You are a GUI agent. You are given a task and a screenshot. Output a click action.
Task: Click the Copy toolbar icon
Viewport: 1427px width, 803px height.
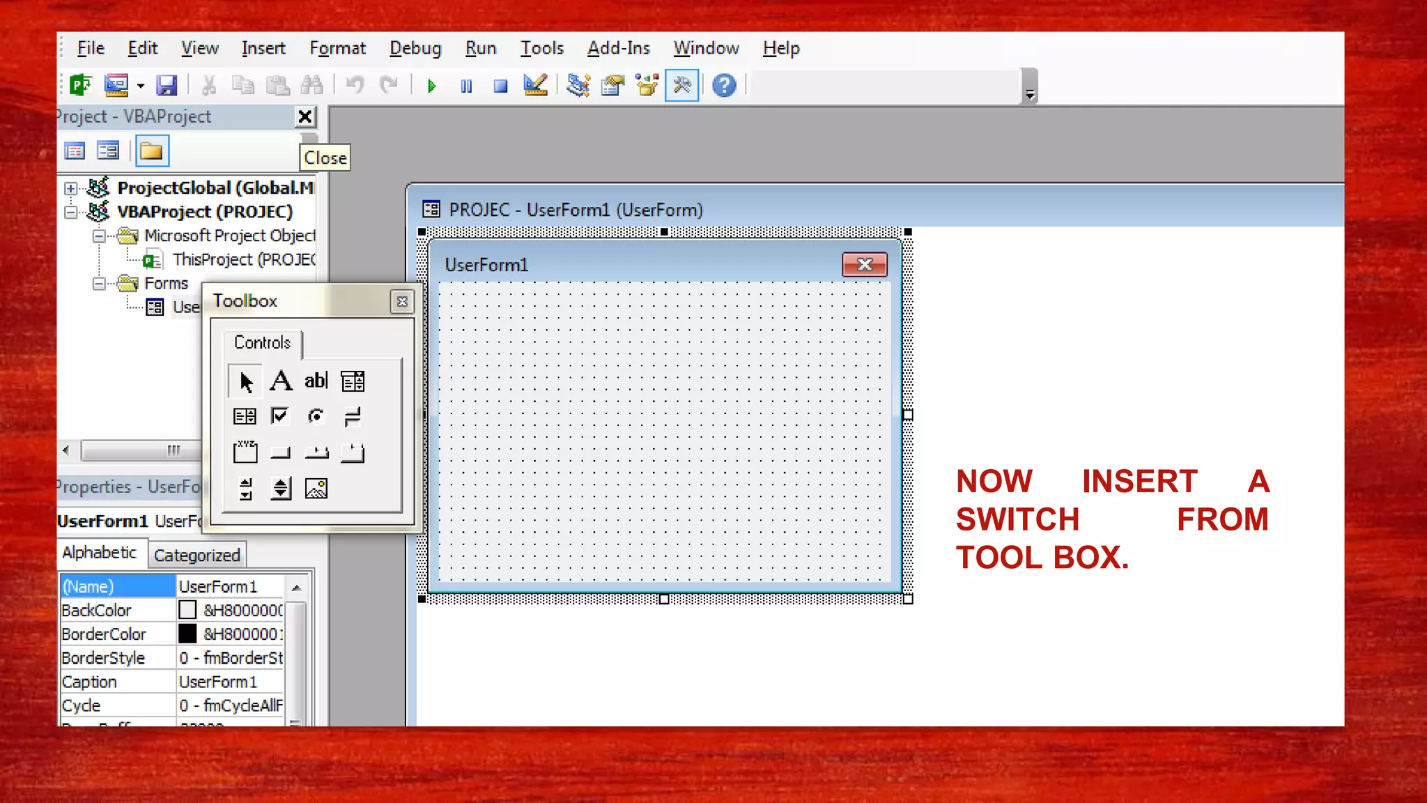click(x=242, y=86)
